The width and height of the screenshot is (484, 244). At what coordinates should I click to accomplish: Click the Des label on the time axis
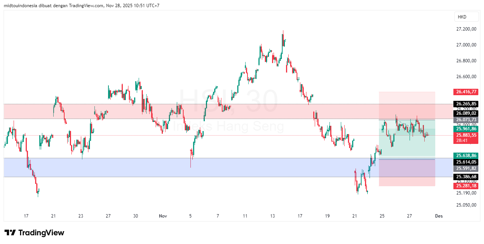pos(438,216)
